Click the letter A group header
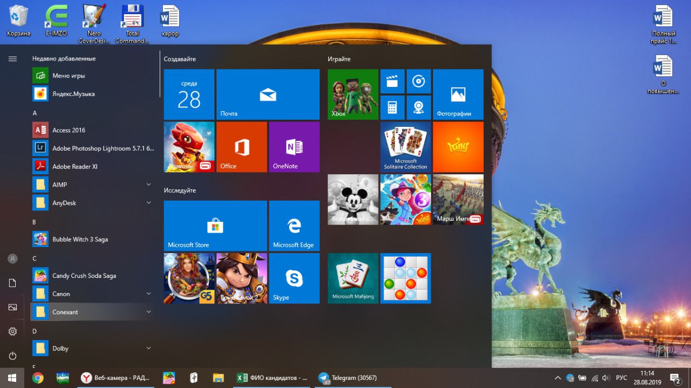The height and width of the screenshot is (388, 691). [x=35, y=113]
